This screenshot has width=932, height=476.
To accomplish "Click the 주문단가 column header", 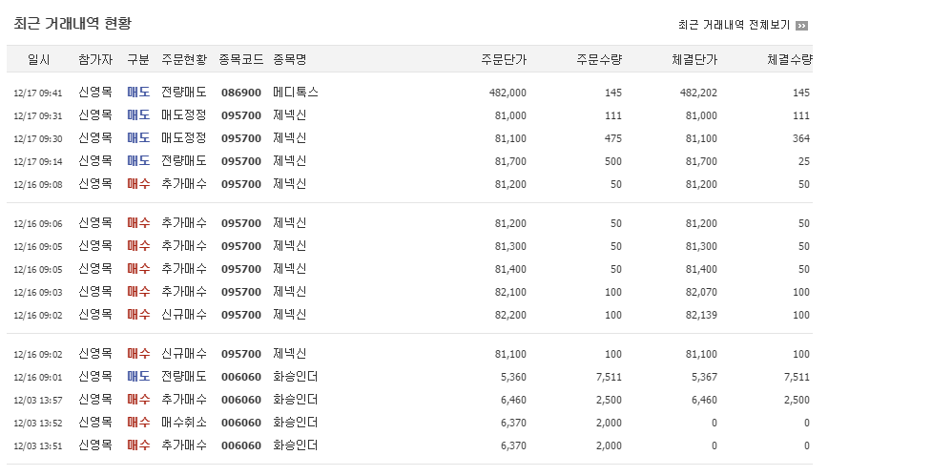I will click(503, 59).
